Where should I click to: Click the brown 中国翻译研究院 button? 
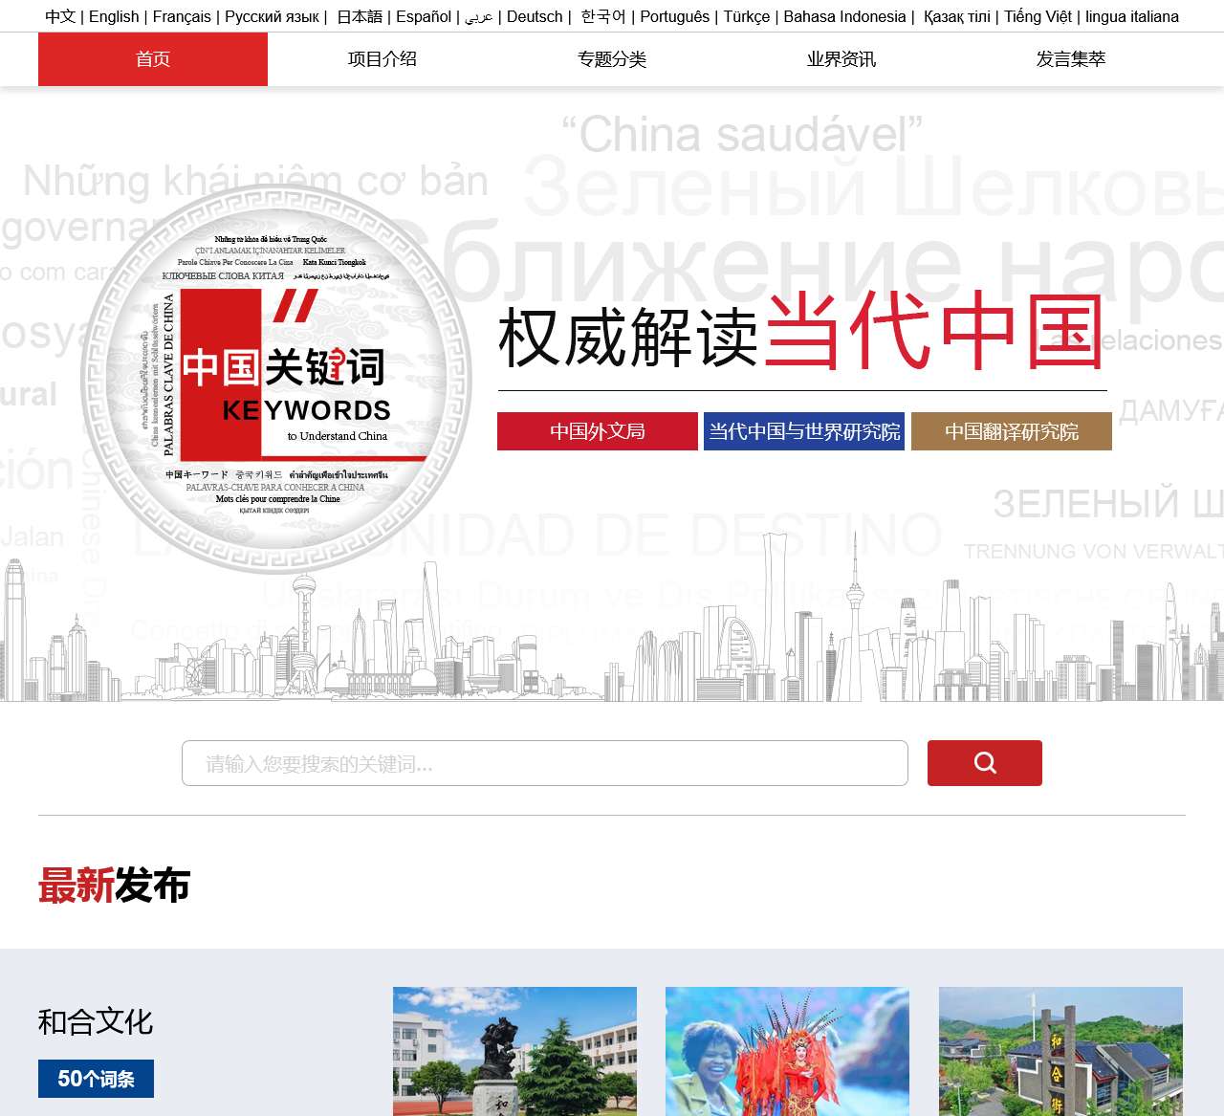click(x=1011, y=431)
